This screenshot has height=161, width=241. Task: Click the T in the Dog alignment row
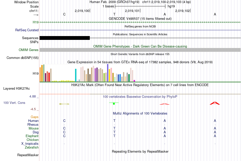tap(114, 132)
